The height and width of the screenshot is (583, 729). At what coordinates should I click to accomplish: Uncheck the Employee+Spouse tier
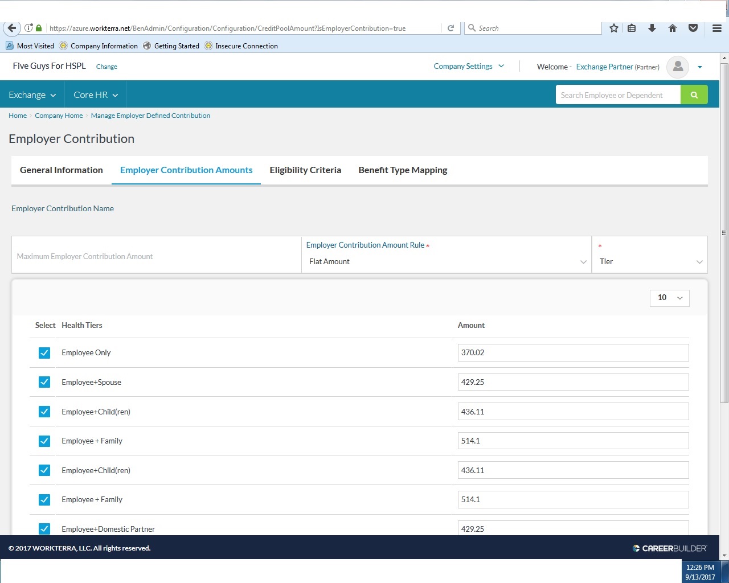click(x=44, y=382)
